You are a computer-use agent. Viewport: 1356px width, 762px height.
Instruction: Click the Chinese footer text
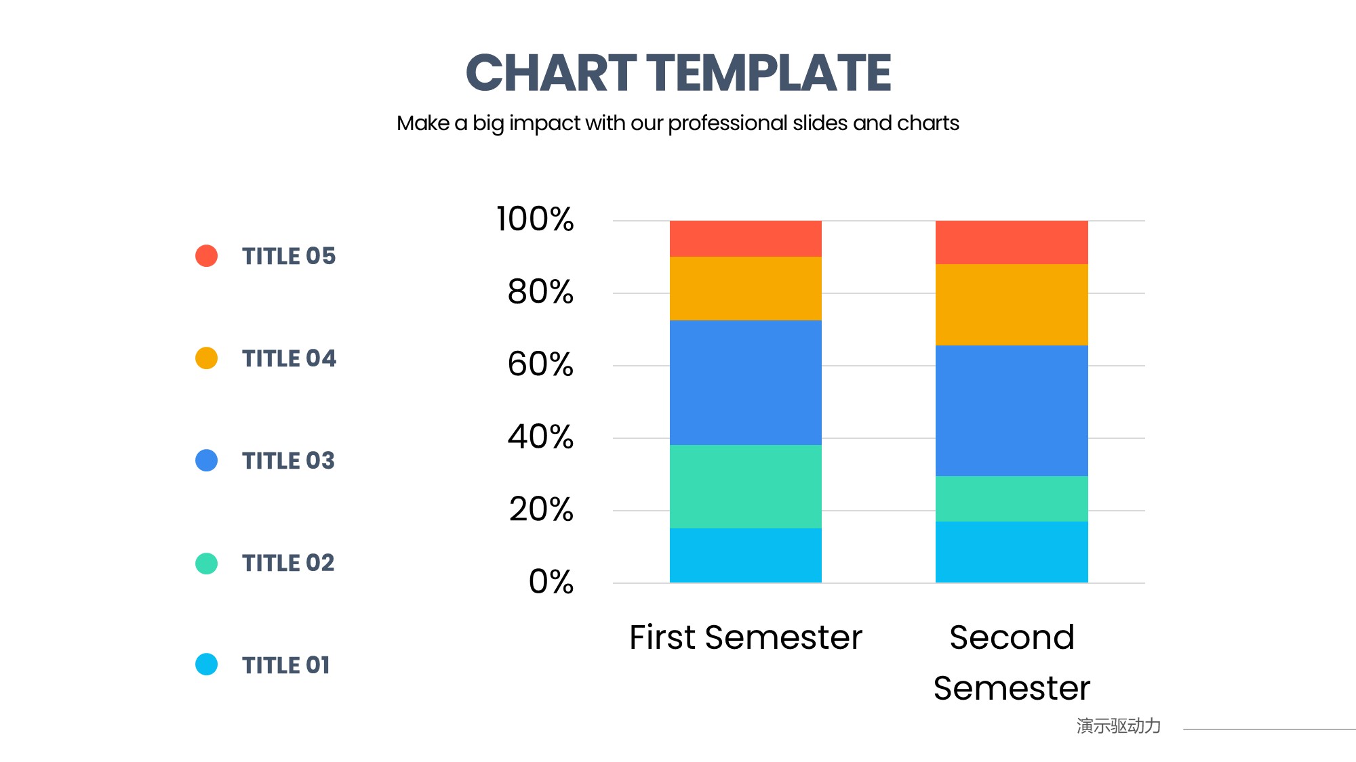[x=1119, y=726]
